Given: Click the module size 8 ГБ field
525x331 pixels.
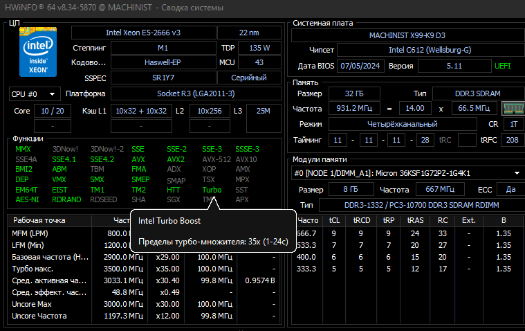Looking at the screenshot, I should 351,189.
